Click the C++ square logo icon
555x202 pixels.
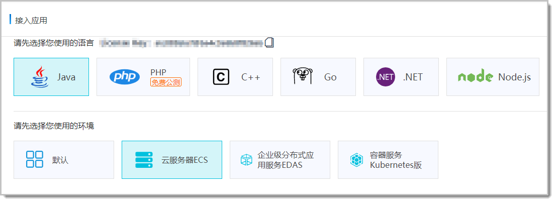coord(221,77)
